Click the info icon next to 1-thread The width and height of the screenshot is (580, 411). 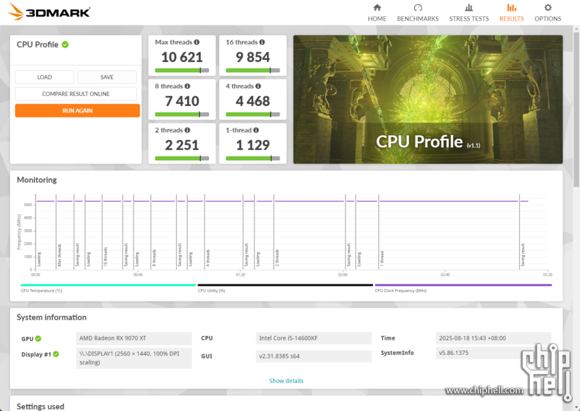(256, 130)
